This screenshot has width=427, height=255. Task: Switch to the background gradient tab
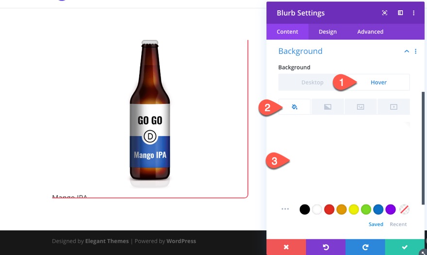328,107
